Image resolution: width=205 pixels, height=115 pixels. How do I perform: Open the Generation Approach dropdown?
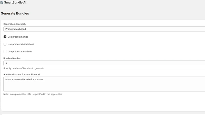tap(104, 29)
